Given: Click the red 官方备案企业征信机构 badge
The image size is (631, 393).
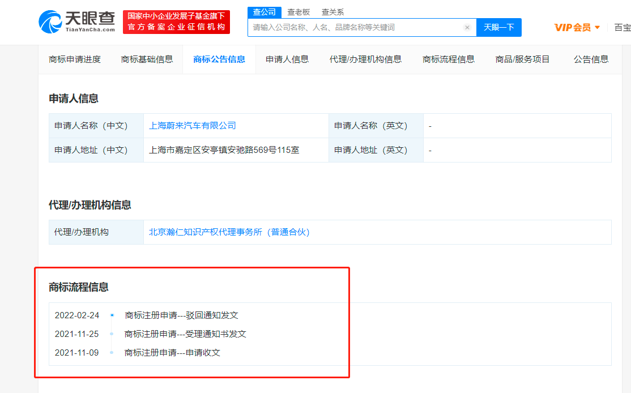Looking at the screenshot, I should (176, 22).
